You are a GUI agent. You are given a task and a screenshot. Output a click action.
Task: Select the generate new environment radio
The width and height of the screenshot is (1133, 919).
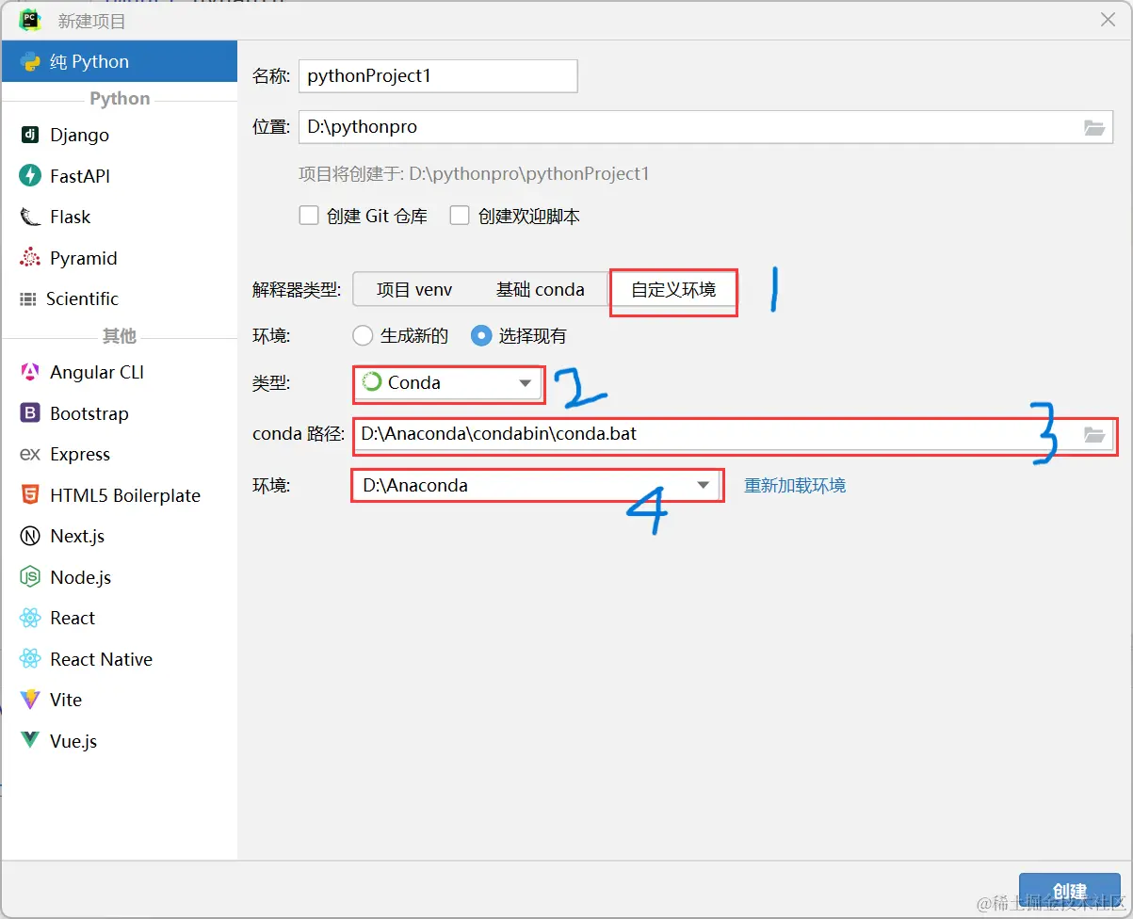363,335
